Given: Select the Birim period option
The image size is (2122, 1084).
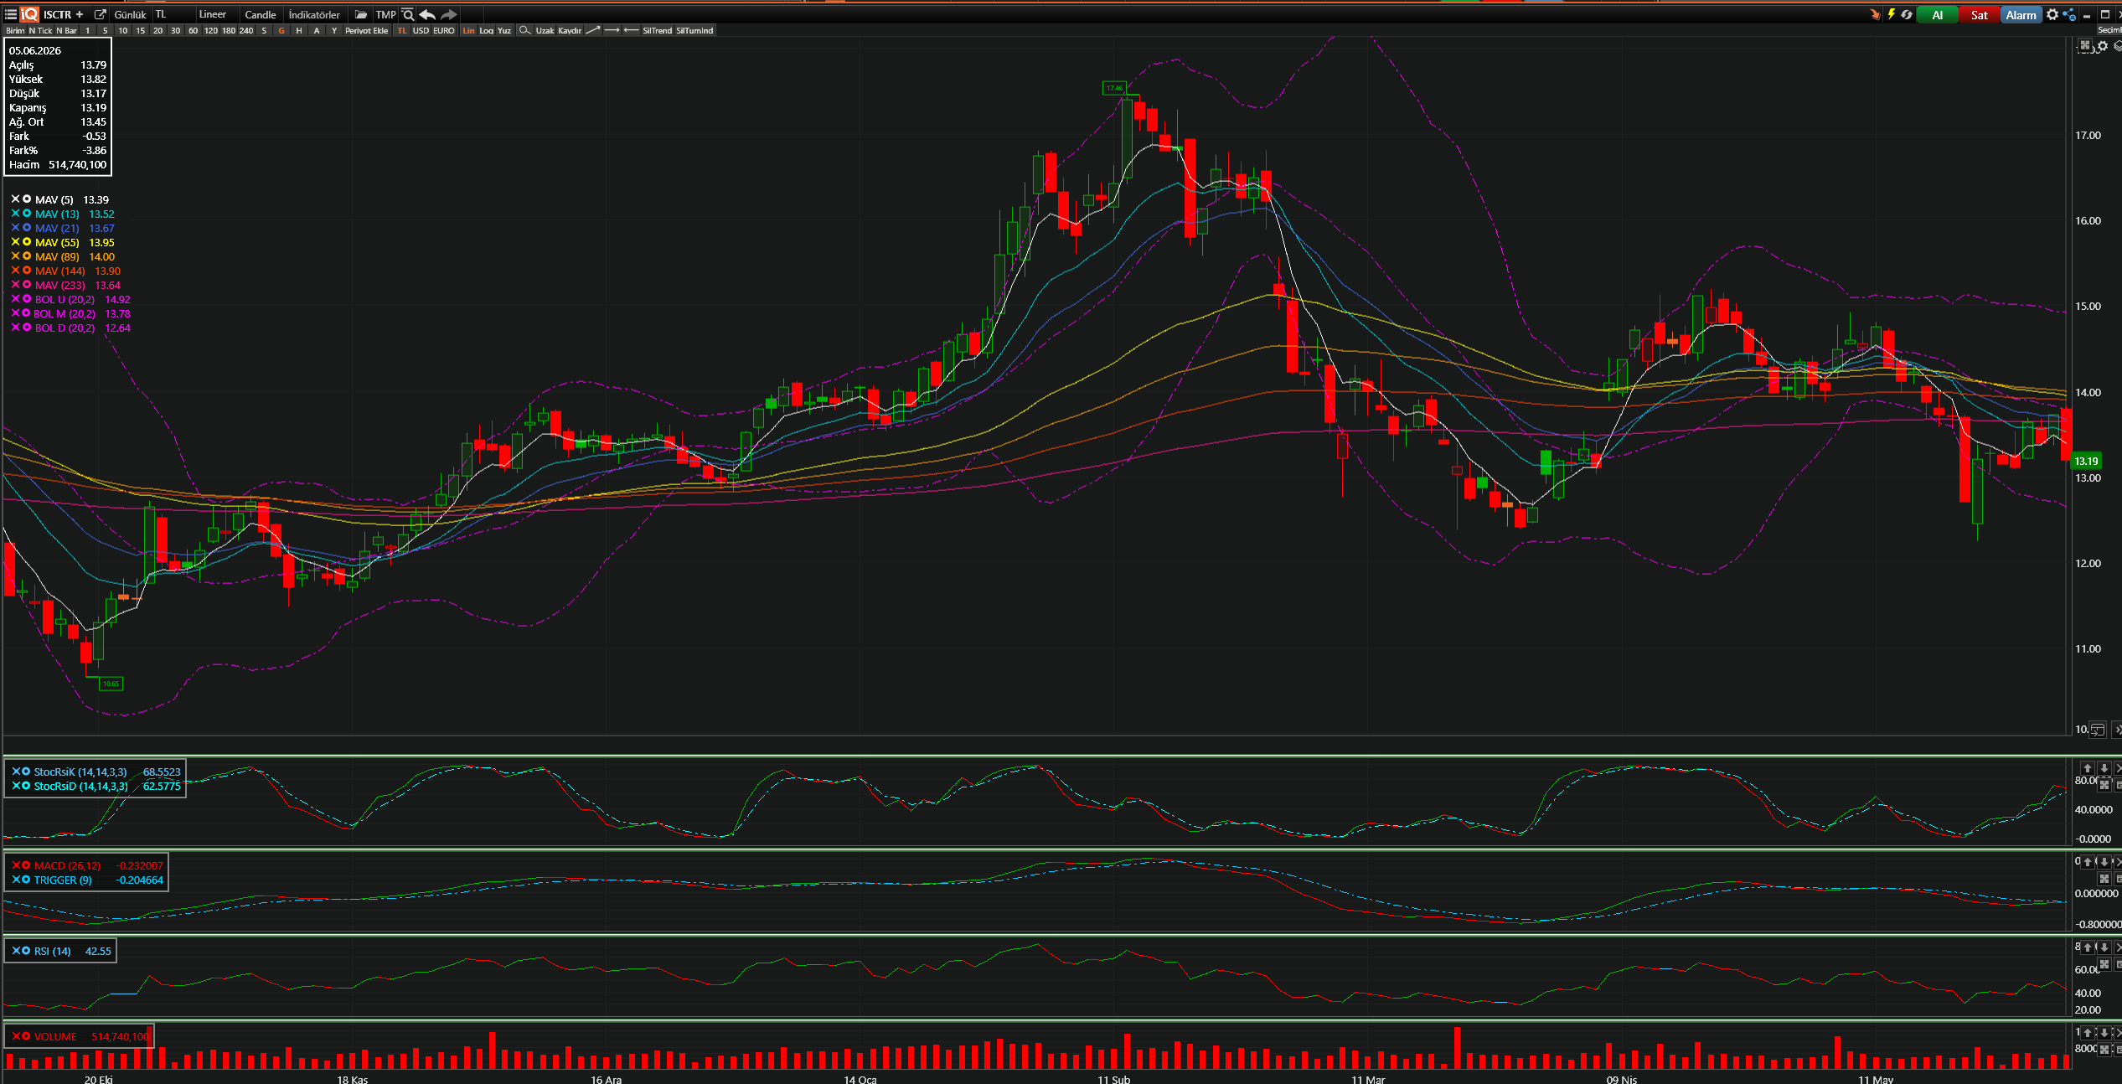Looking at the screenshot, I should coord(15,30).
